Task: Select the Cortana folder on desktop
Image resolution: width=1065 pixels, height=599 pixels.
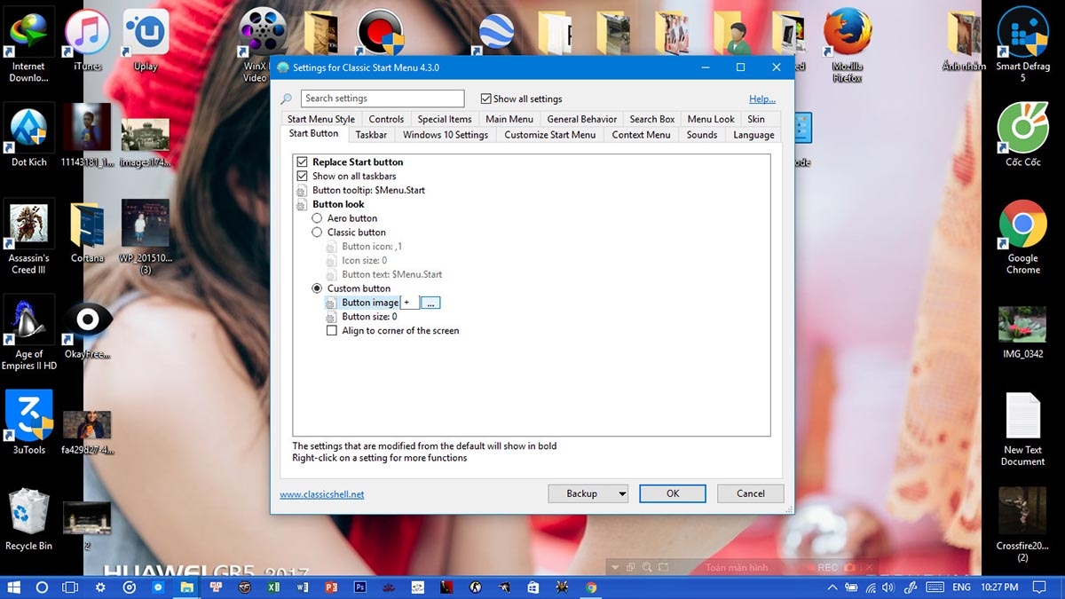Action: coord(87,231)
